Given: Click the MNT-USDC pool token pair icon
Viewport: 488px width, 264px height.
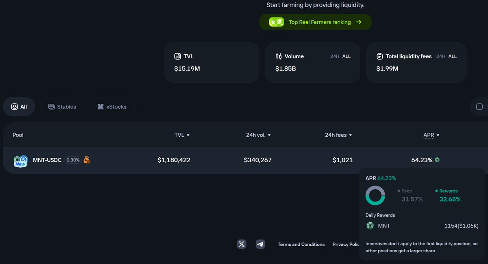Looking at the screenshot, I should coord(20,161).
